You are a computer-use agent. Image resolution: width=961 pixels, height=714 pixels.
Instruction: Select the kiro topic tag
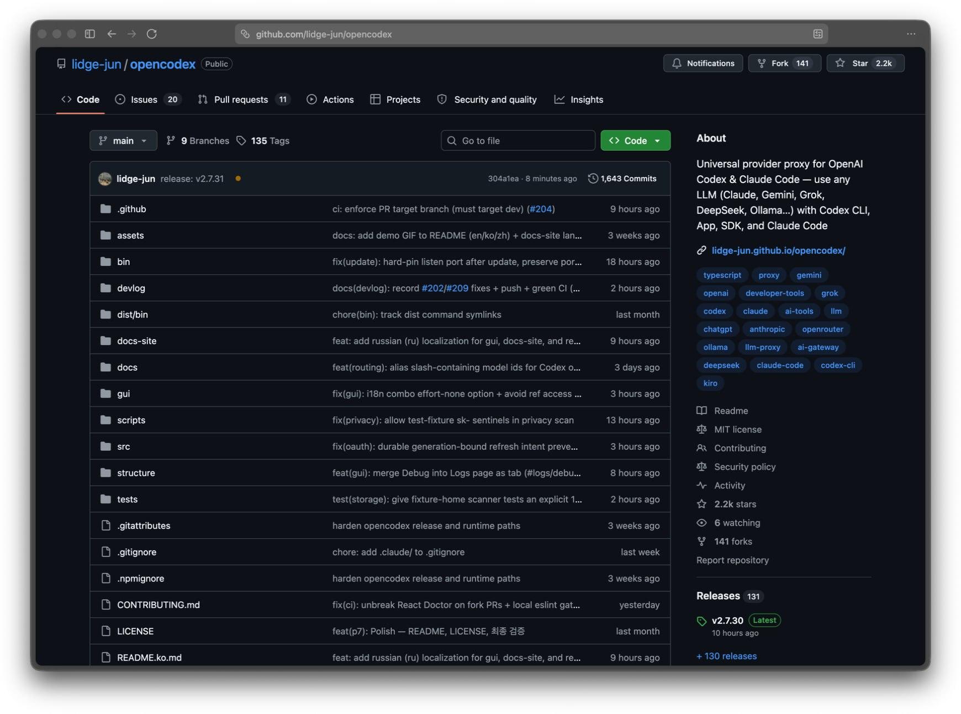710,384
